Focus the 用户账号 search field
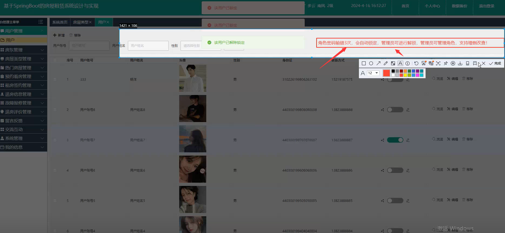The image size is (505, 233). [x=89, y=46]
